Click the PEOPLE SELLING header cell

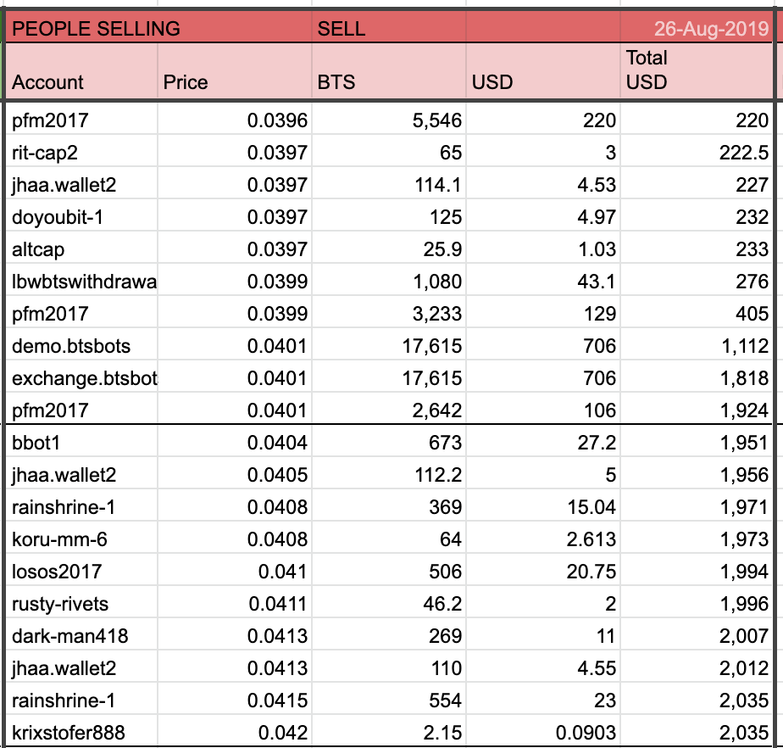click(x=97, y=29)
